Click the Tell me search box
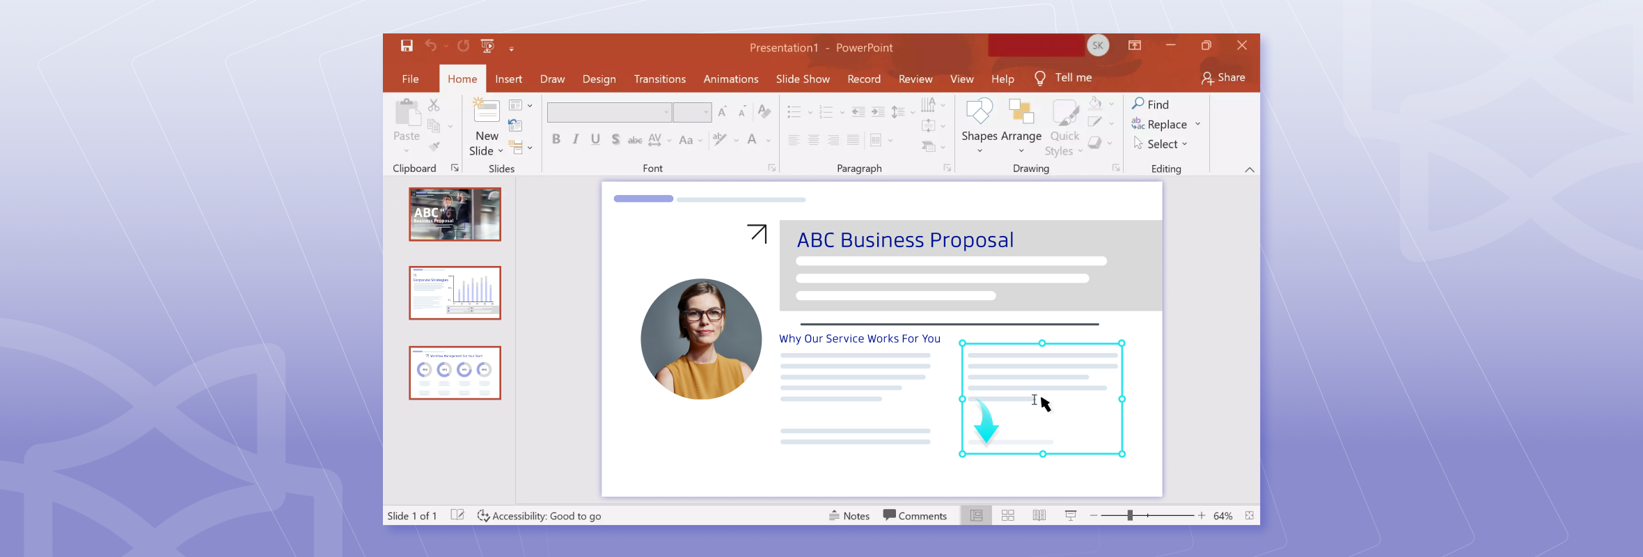Image resolution: width=1643 pixels, height=557 pixels. (x=1064, y=78)
